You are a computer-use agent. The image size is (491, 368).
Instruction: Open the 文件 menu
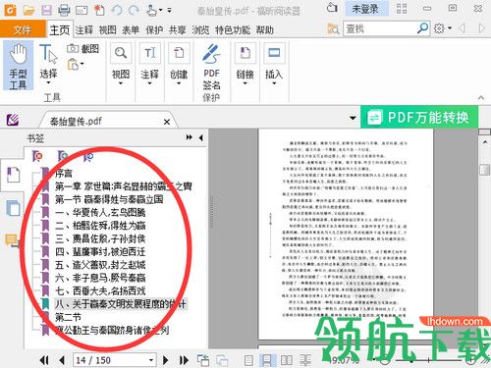23,30
